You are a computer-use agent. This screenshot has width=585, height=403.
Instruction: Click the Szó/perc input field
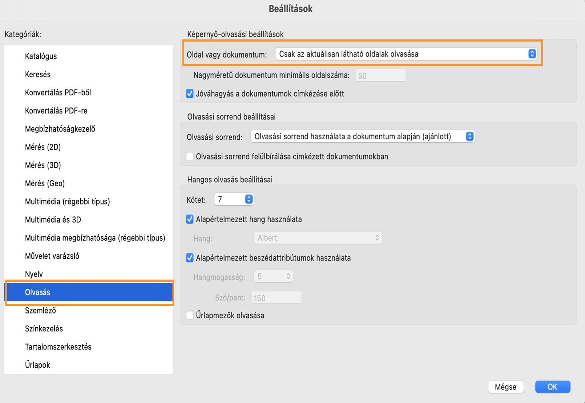point(277,298)
